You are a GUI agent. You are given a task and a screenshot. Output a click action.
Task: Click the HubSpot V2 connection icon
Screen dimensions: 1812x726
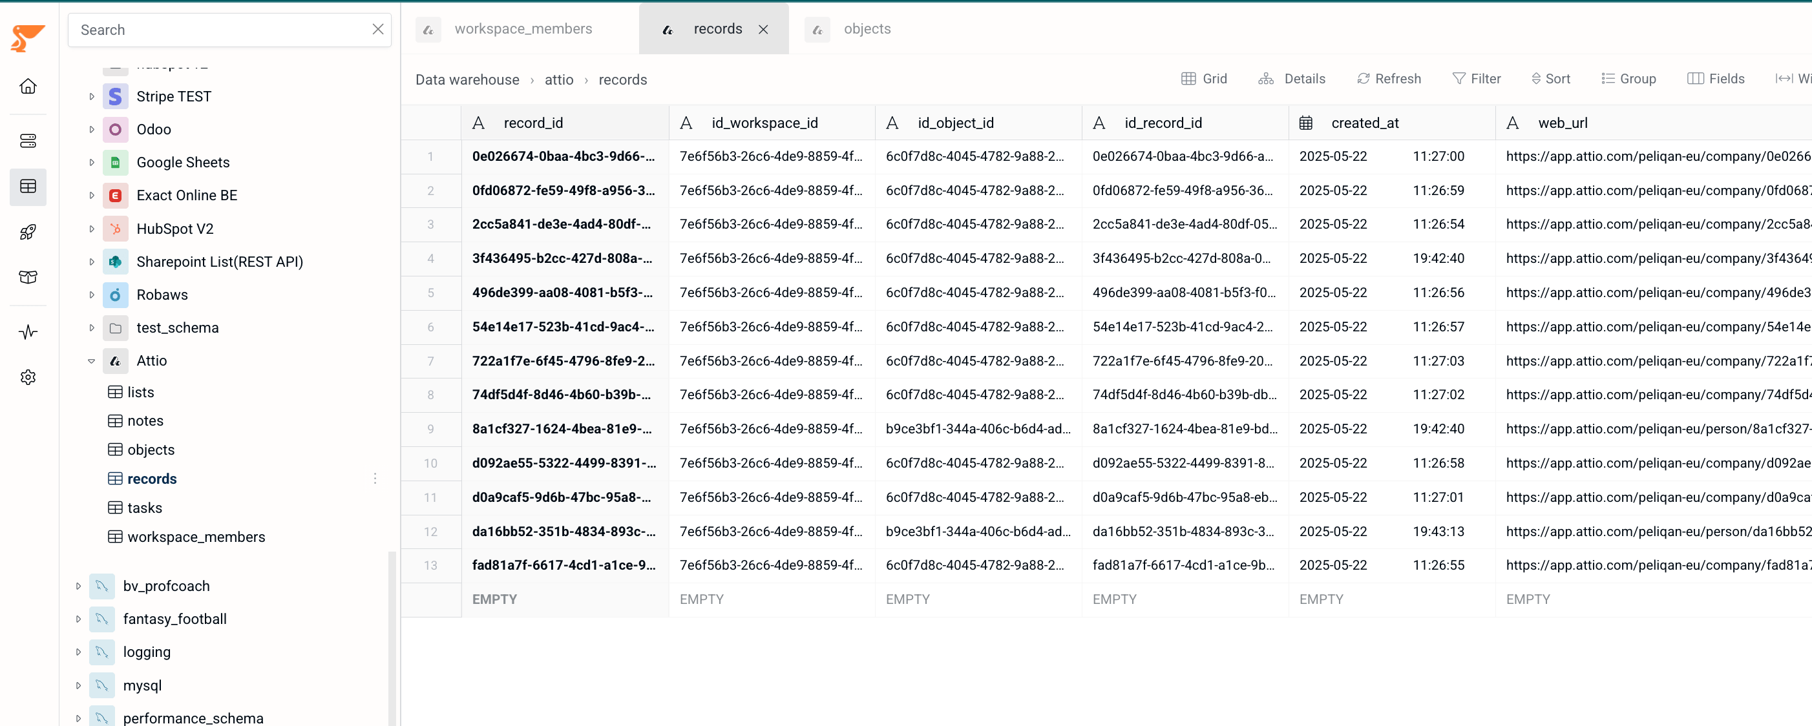click(116, 229)
